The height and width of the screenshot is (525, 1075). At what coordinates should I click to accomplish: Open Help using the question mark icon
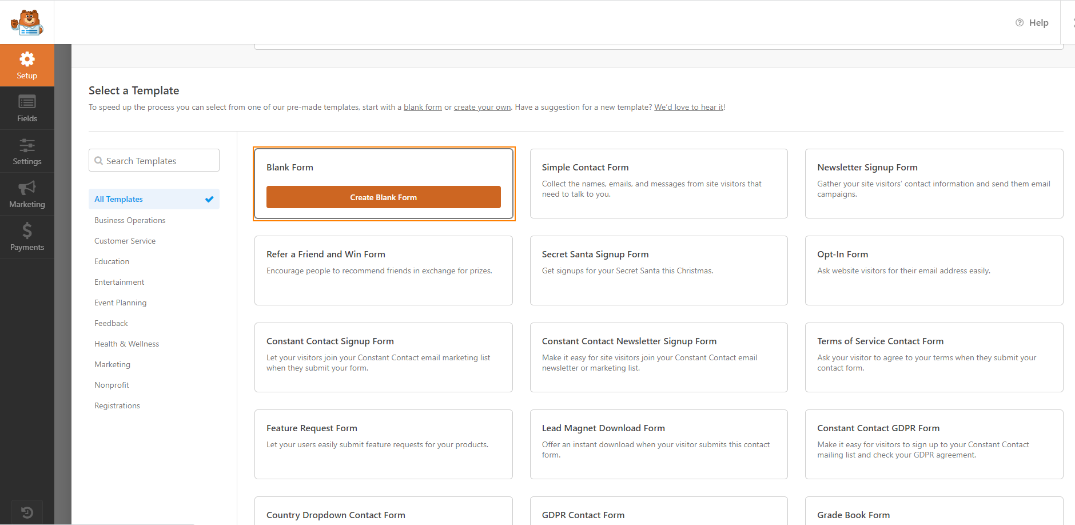click(x=1020, y=22)
